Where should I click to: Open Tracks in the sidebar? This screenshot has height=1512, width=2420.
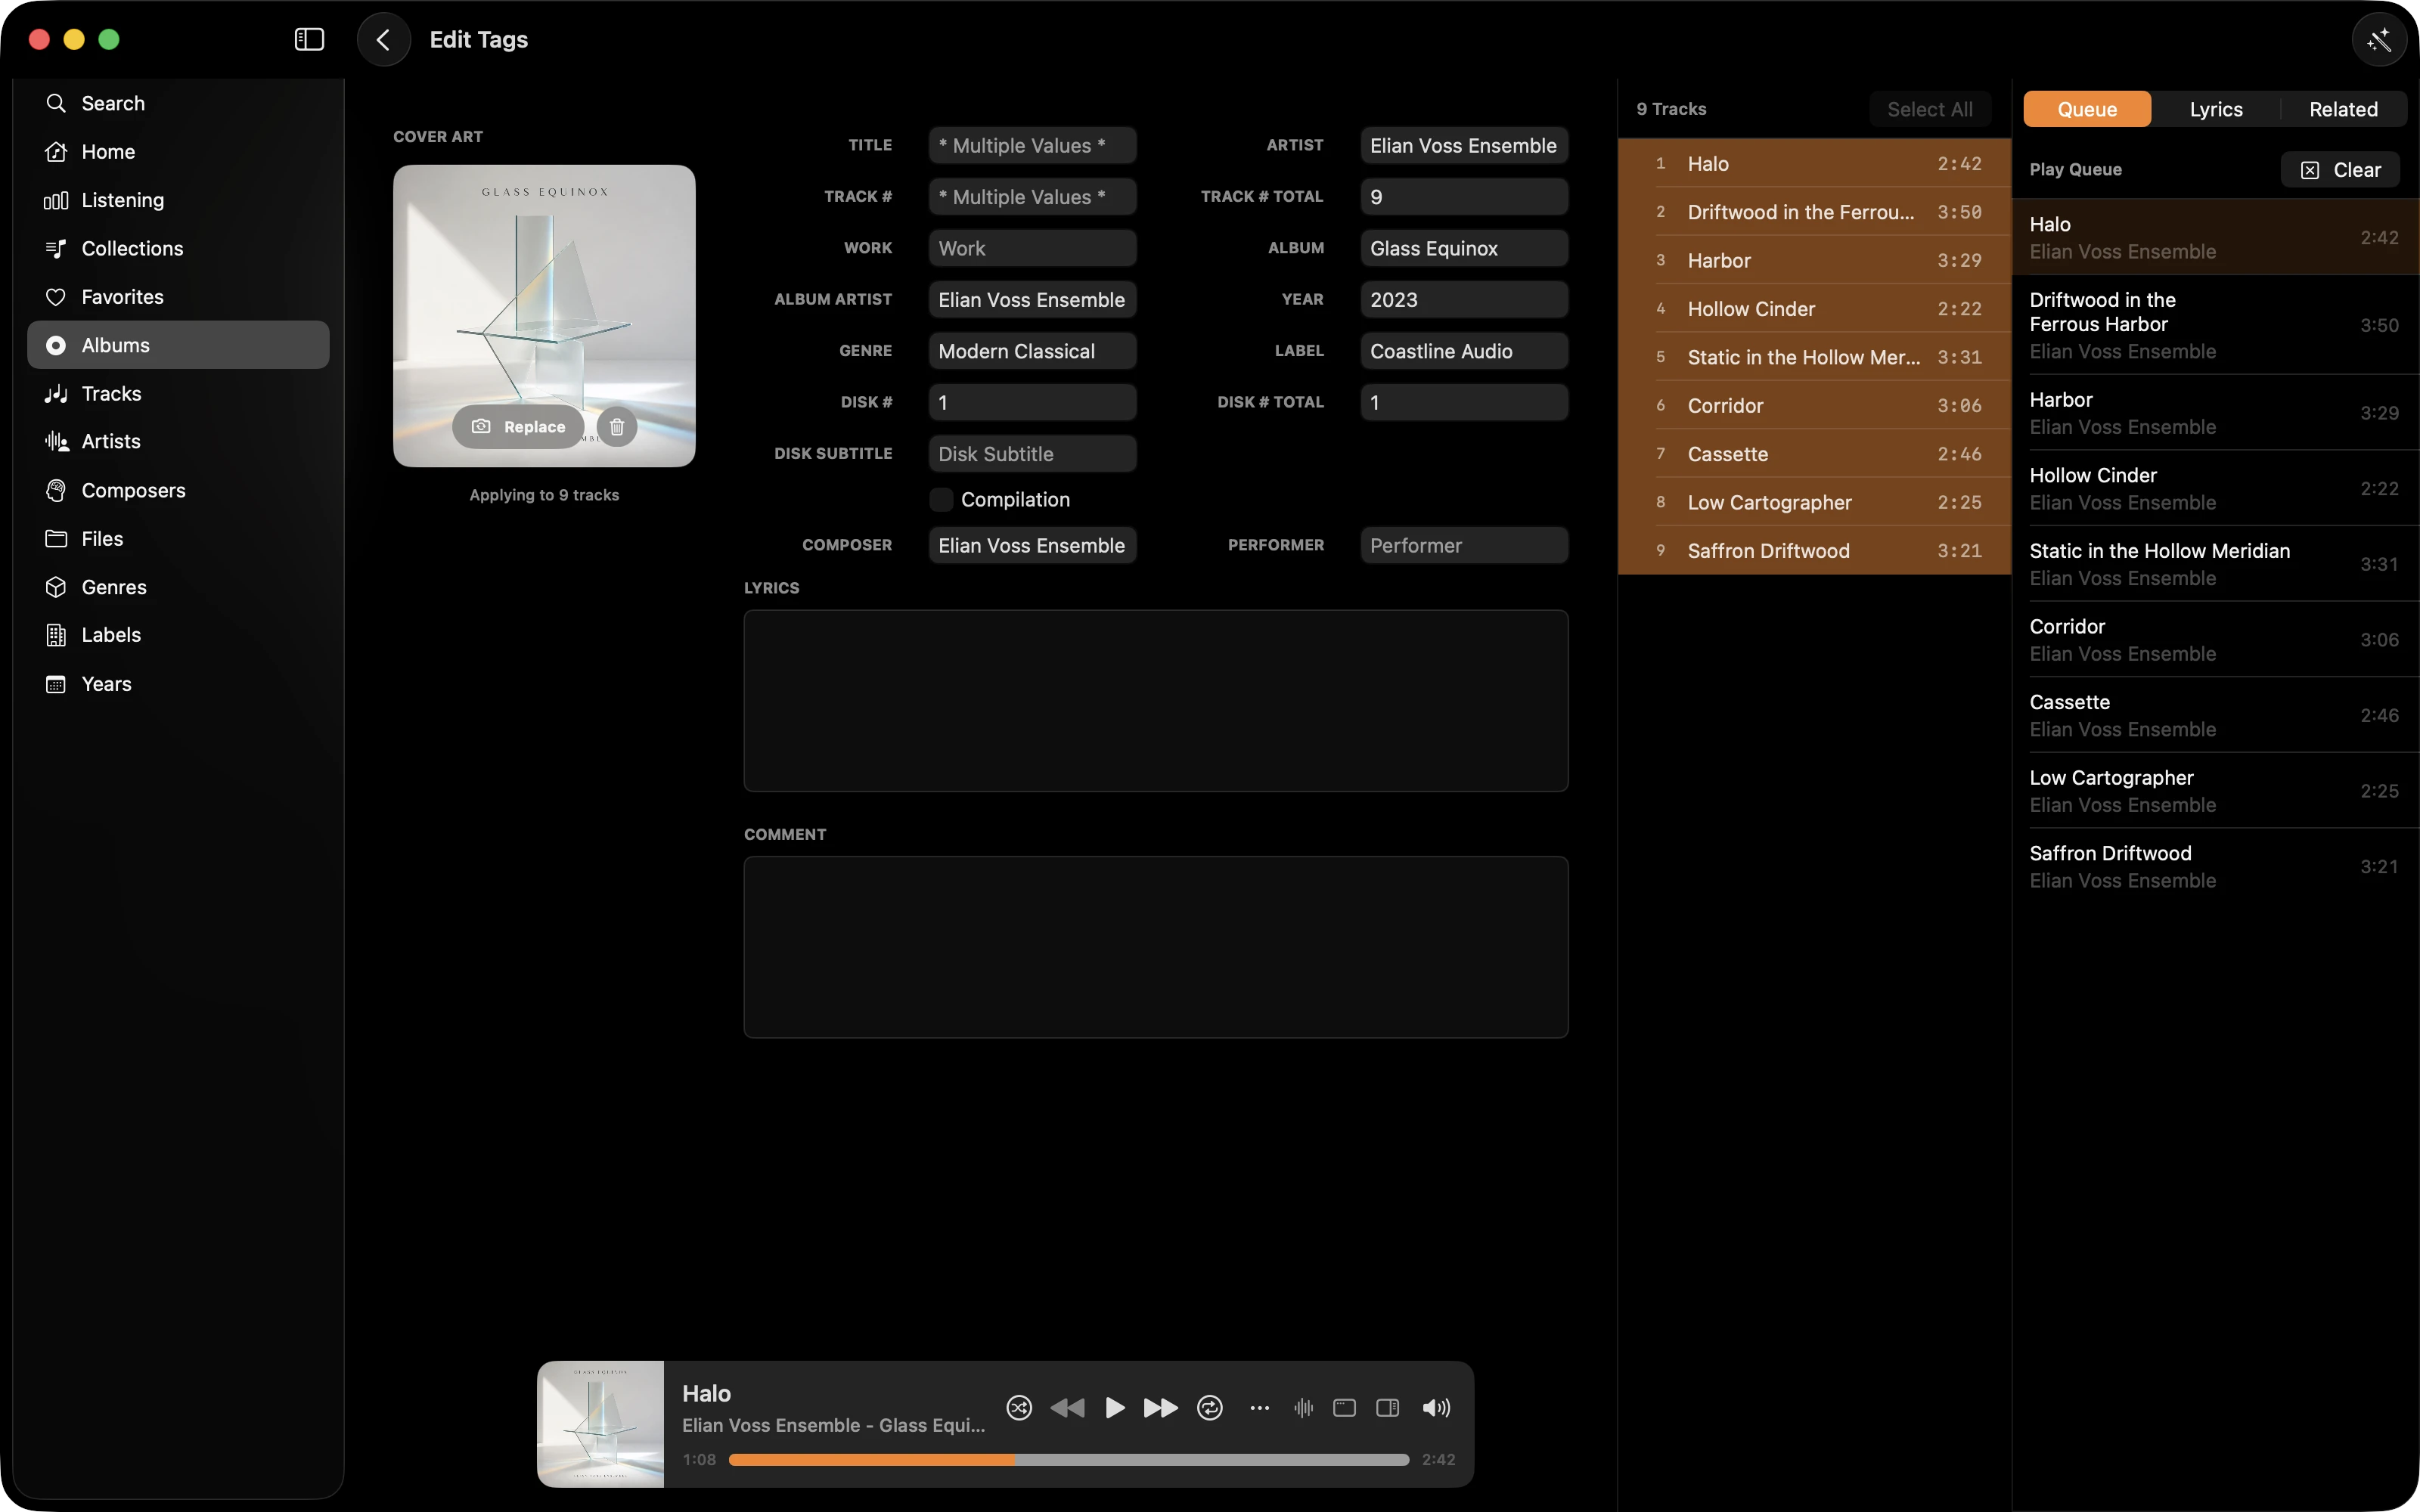point(178,393)
